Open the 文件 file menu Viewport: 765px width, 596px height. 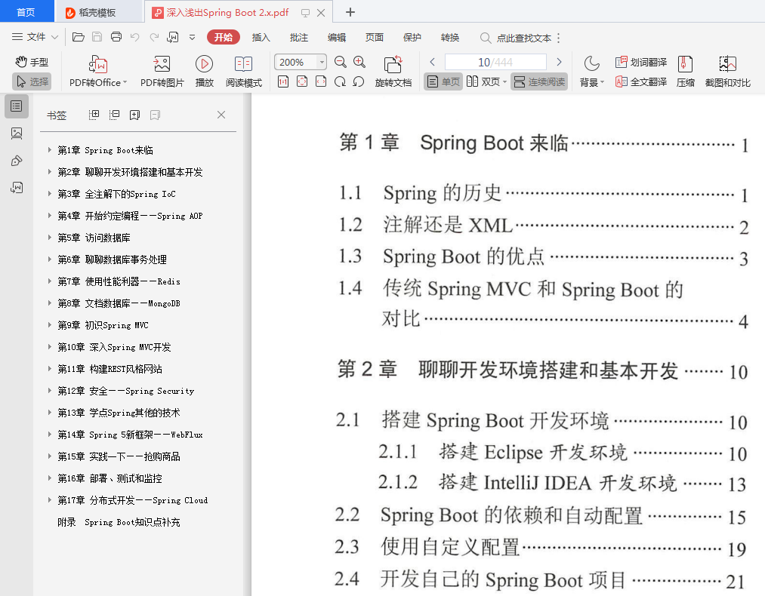coord(35,37)
